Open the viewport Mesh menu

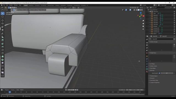tap(30, 10)
